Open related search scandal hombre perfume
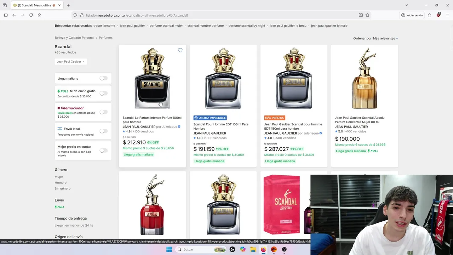 (x=206, y=25)
